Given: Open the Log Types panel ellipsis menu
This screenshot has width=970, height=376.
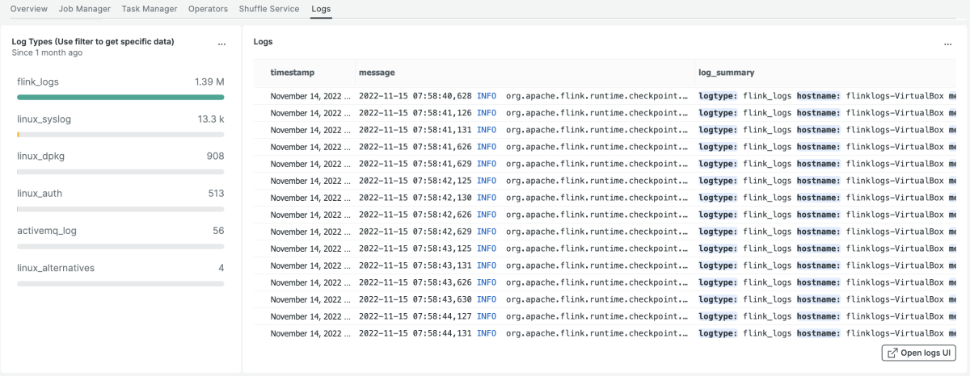Looking at the screenshot, I should 221,44.
